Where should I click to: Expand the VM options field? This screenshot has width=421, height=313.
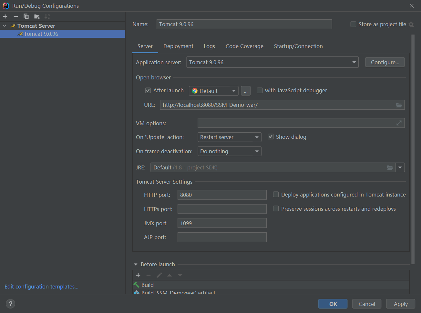pyautogui.click(x=399, y=123)
